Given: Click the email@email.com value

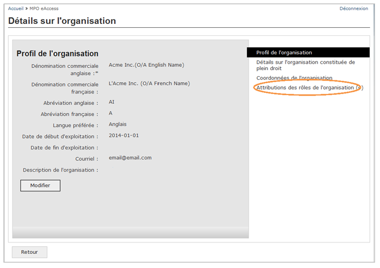Looking at the screenshot, I should (x=130, y=158).
